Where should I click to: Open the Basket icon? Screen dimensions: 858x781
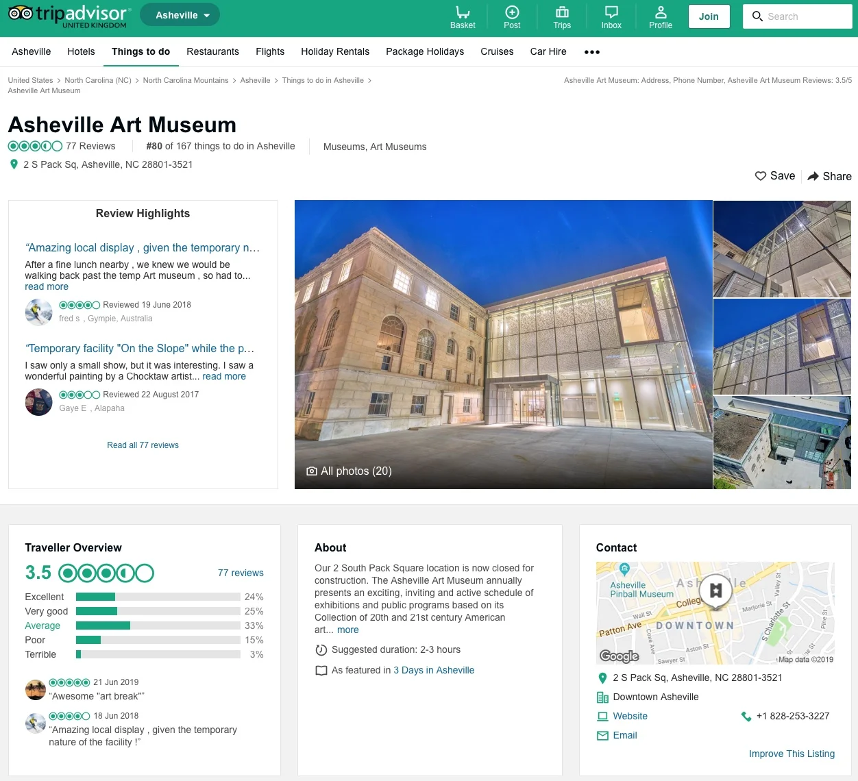[463, 12]
